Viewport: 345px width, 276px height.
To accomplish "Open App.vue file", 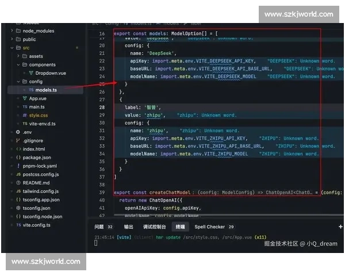I will coord(37,98).
